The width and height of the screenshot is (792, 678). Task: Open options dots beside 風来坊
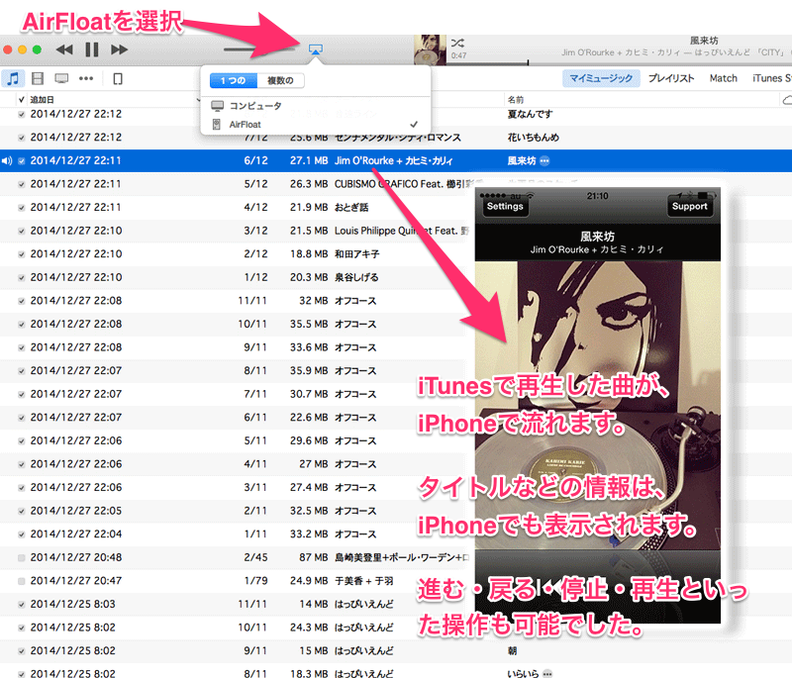pyautogui.click(x=544, y=161)
